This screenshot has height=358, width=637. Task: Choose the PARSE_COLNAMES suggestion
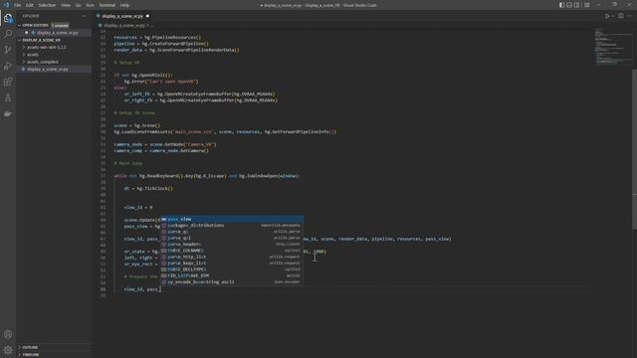click(232, 251)
